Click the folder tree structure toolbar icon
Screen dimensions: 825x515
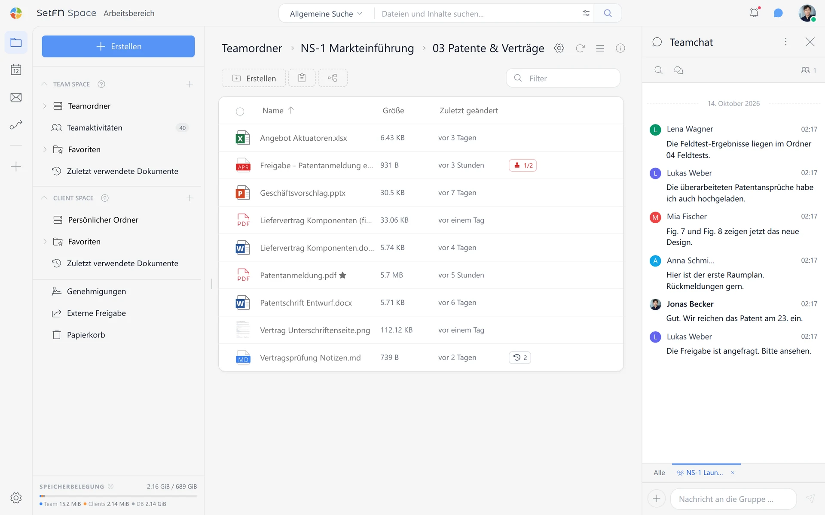pos(333,78)
